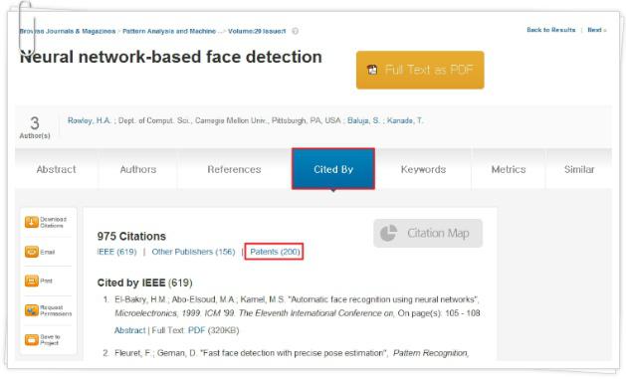Click the info icon beside Volume breadcrumb
Screen dimensions: 626x379
[295, 31]
